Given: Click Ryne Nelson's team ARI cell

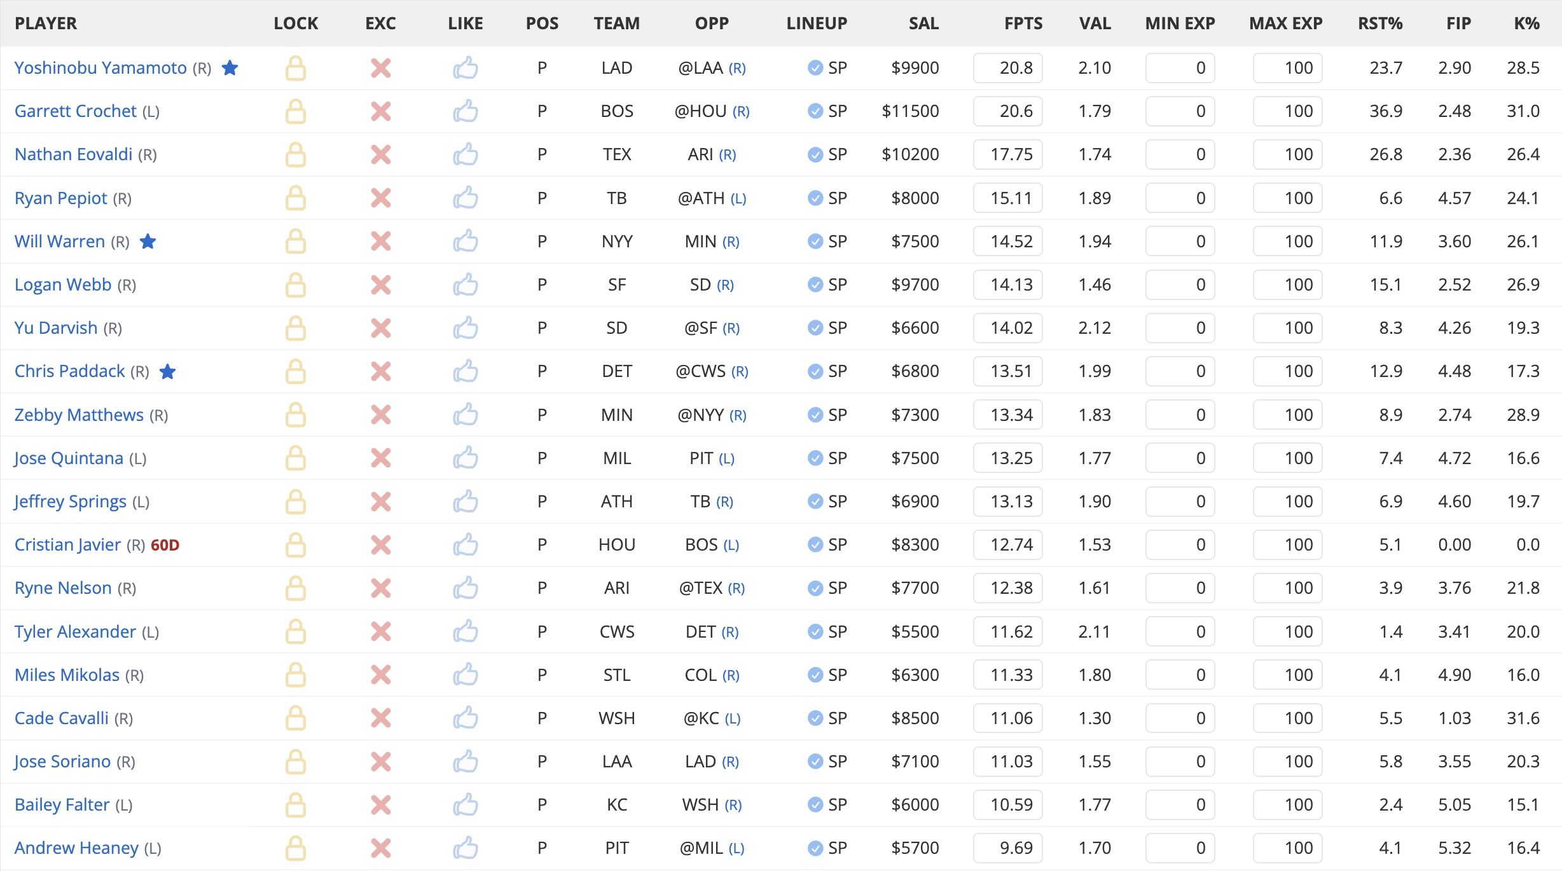Looking at the screenshot, I should tap(617, 588).
